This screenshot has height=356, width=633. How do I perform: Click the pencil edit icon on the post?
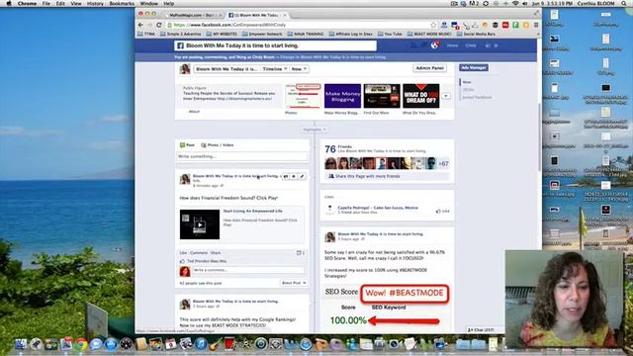[302, 176]
